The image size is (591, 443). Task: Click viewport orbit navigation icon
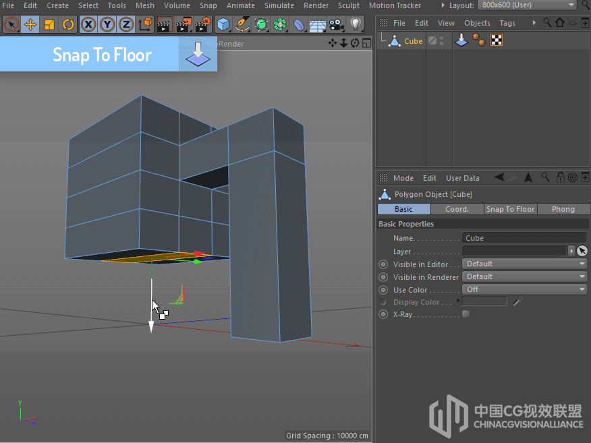355,43
